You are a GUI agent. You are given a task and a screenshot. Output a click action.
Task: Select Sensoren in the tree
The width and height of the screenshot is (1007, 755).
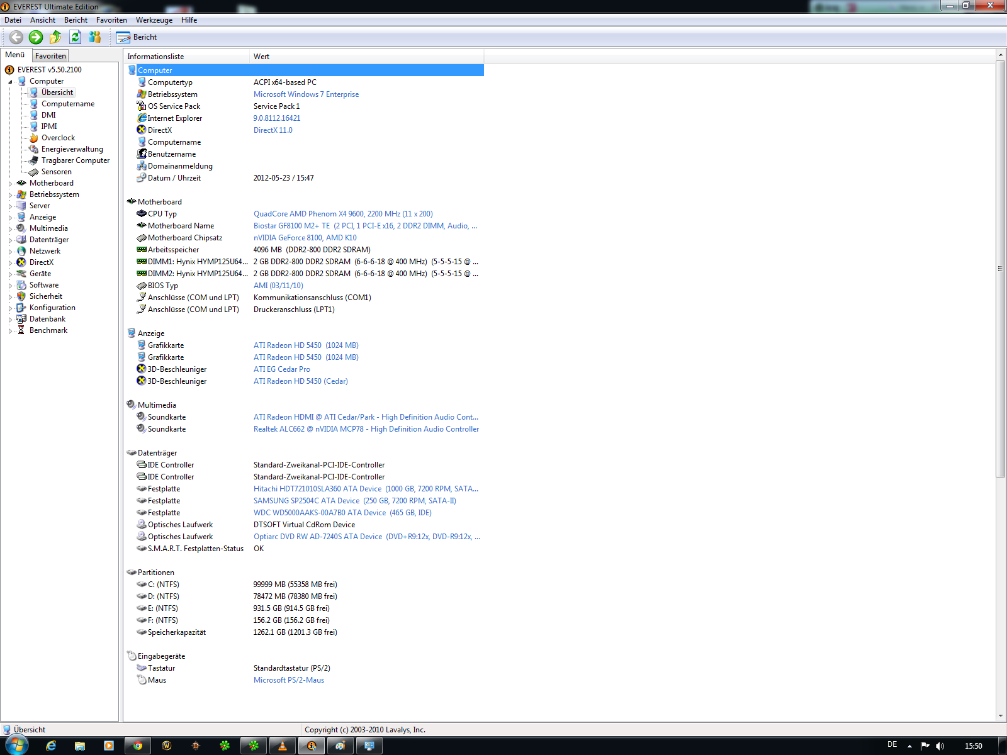[x=56, y=172]
